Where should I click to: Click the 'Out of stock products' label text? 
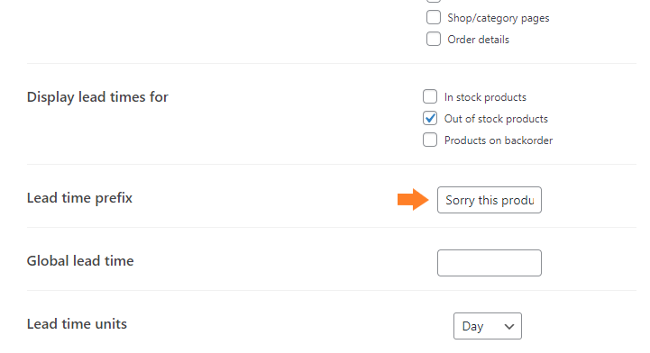496,119
